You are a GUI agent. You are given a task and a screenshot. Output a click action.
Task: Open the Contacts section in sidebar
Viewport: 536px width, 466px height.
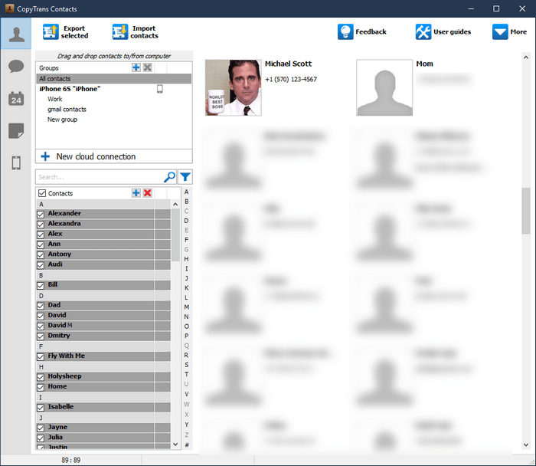point(16,34)
